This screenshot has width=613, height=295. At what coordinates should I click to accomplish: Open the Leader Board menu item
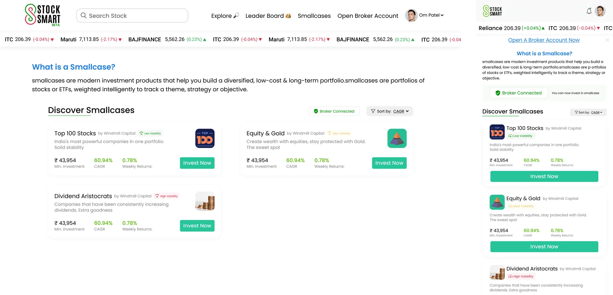[x=268, y=16]
